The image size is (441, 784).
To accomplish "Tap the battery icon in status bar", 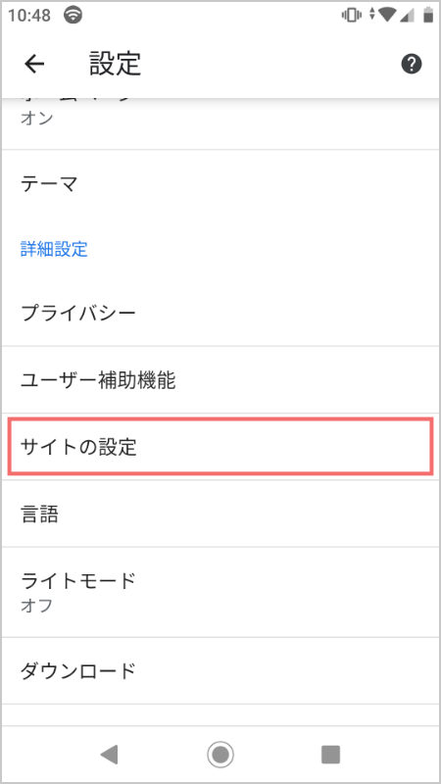I will pos(428,16).
